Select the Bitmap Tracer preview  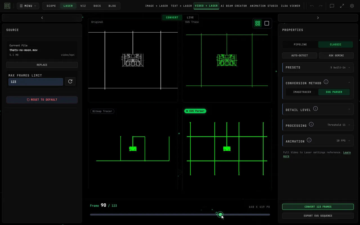133,148
